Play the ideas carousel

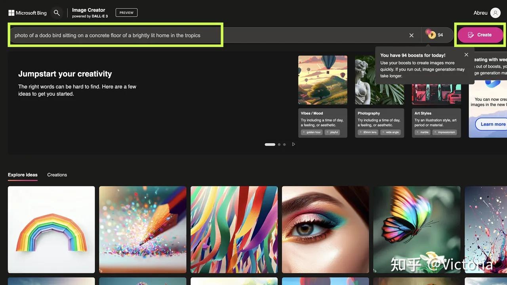(294, 144)
